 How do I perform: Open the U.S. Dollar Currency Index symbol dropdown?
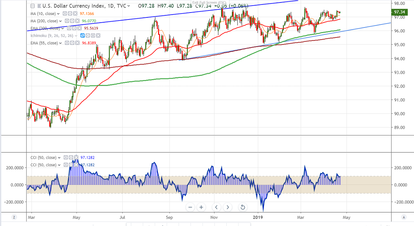click(128, 6)
